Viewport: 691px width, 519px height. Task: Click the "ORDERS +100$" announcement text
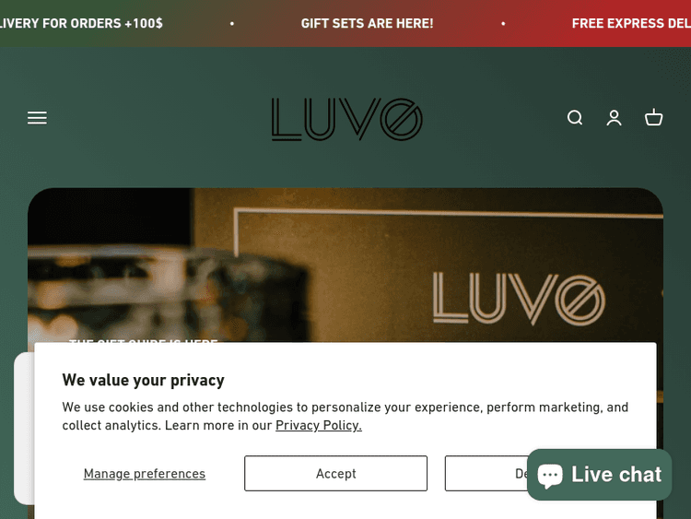click(x=116, y=23)
